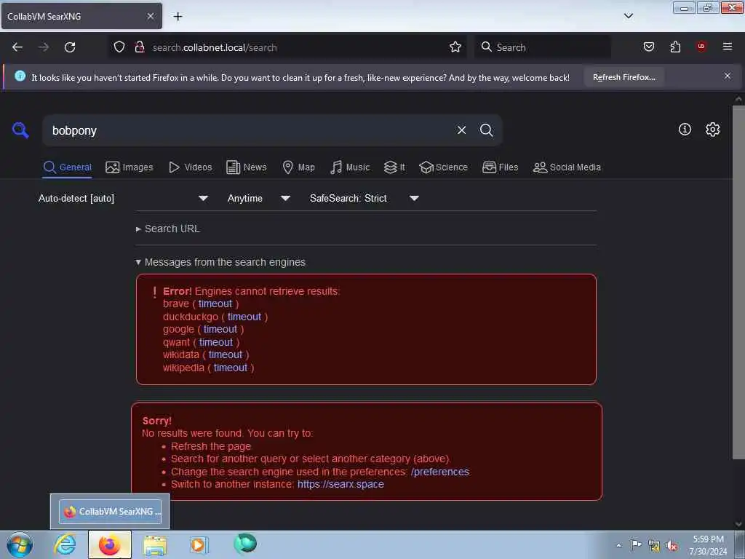
Task: Open the Windows Start menu
Action: (x=20, y=544)
